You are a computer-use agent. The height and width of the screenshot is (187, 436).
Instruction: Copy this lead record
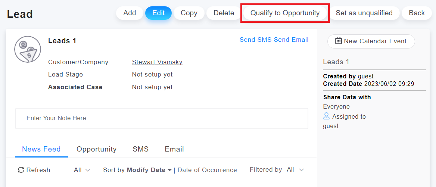tap(189, 13)
